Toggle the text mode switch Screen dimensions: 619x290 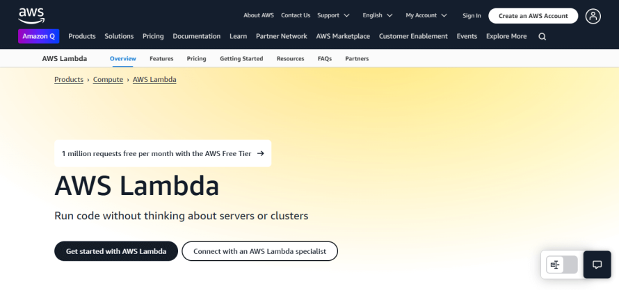(x=562, y=265)
